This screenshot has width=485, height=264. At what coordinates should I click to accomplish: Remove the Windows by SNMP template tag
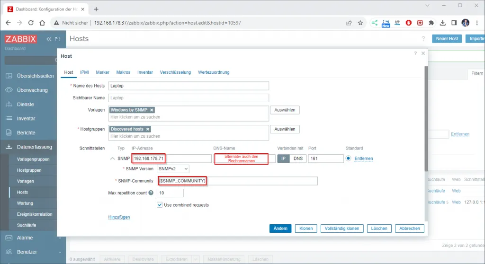(152, 110)
